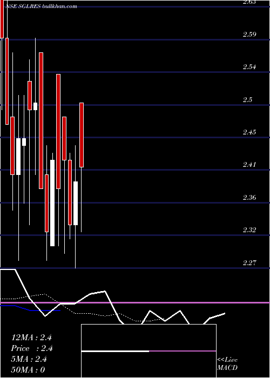Click the NSE SGLRES bullkhan.com chart title

point(42,6)
